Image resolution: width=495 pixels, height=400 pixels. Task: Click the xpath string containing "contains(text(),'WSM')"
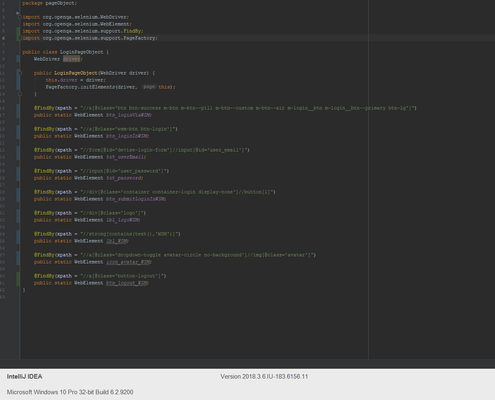coord(129,234)
